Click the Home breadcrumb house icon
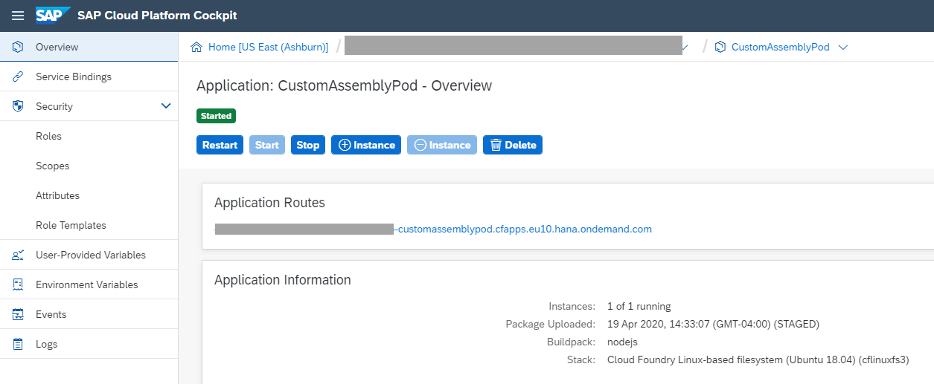 pyautogui.click(x=197, y=47)
